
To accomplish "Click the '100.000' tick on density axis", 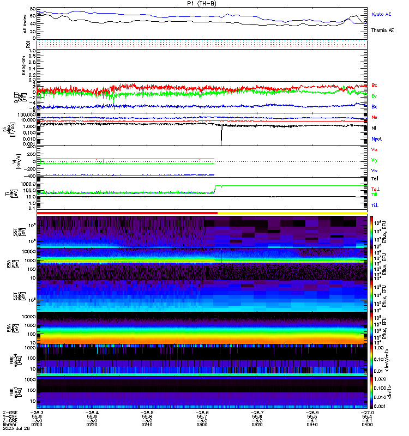I will 27,115.
